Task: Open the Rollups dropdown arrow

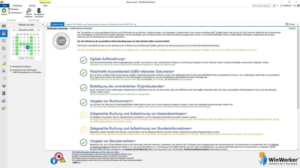Action: 297,24
